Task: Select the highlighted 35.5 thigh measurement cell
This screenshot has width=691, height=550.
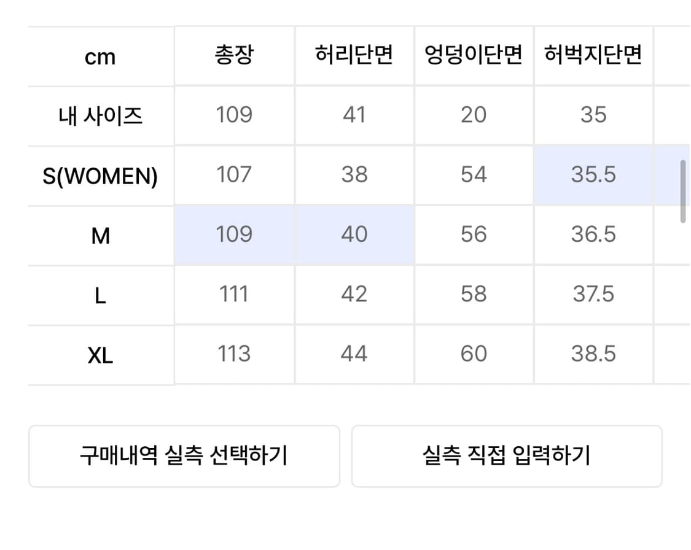Action: [593, 174]
